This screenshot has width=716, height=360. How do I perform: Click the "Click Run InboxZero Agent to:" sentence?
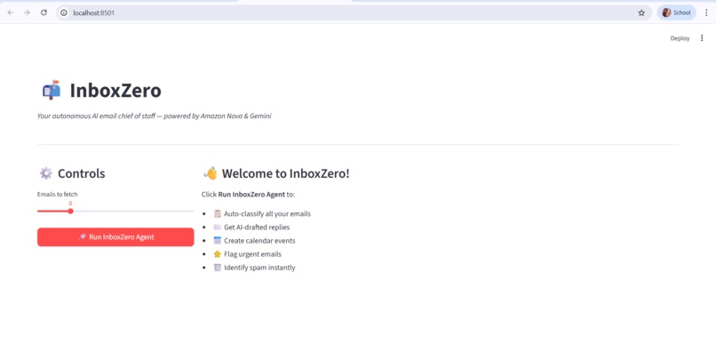(248, 194)
